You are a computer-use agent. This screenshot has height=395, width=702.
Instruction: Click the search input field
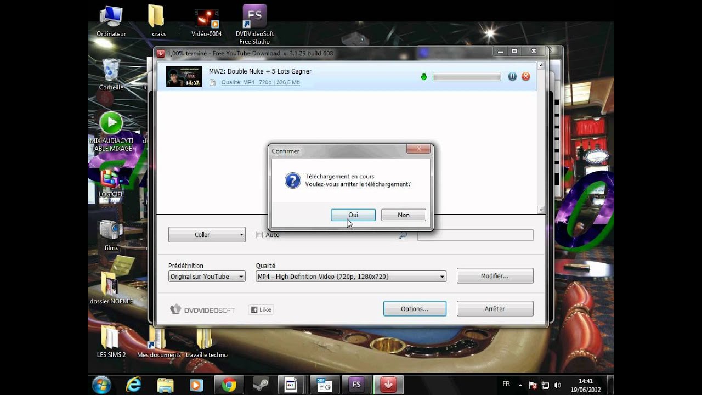point(475,235)
